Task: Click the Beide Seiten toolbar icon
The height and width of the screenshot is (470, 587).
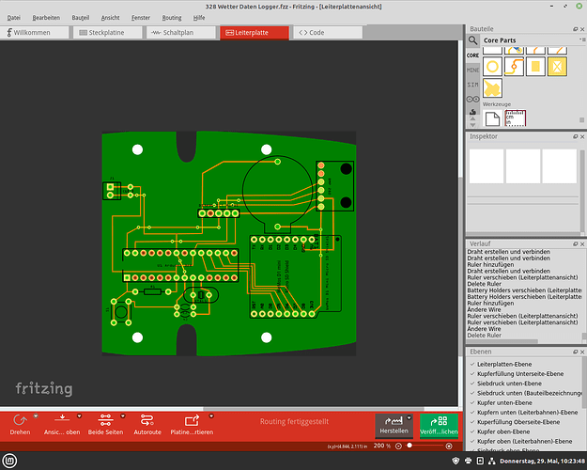Action: click(105, 420)
